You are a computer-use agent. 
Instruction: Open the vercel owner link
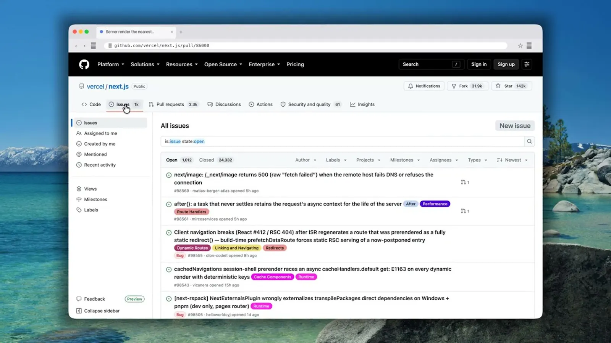(95, 87)
